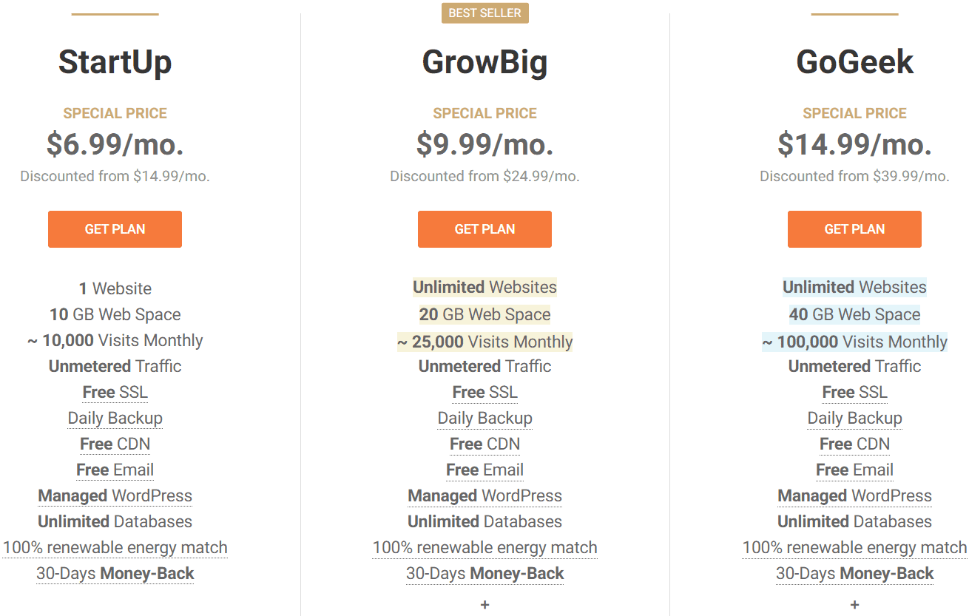Click GrowBig's 30-Days Money-Back feature
The image size is (969, 616).
(484, 574)
